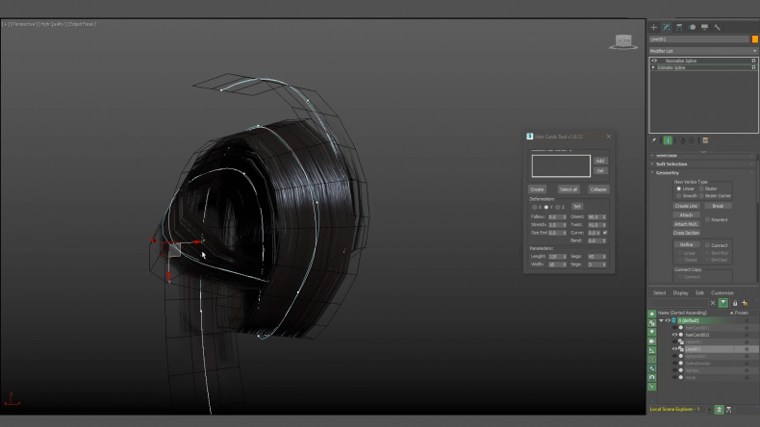
Task: Toggle the display lights filter icon
Action: coord(652,332)
